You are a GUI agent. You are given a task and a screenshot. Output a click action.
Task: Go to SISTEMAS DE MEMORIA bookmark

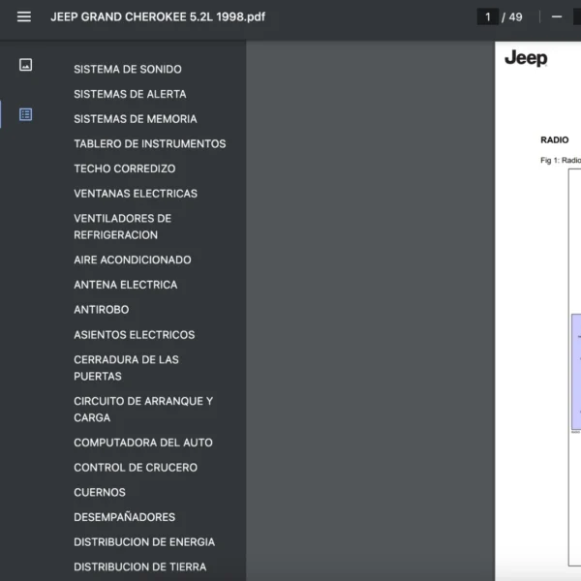[x=136, y=119]
